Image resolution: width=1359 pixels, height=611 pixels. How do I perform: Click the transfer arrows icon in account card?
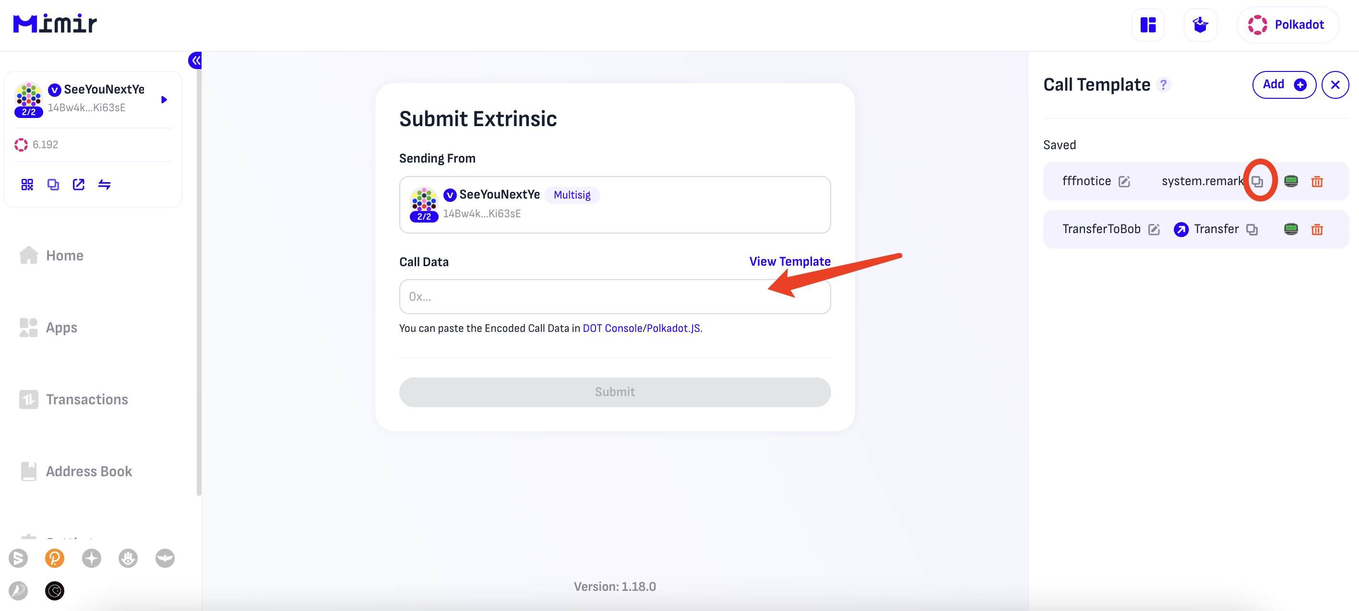pyautogui.click(x=105, y=185)
